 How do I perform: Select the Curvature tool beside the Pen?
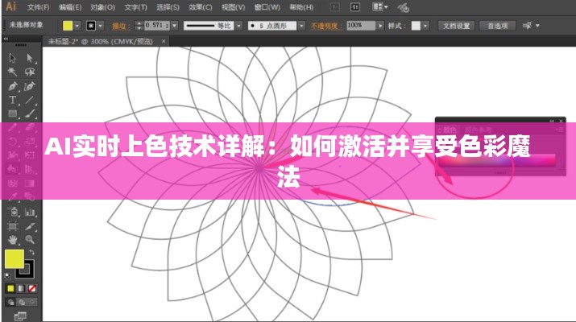pos(30,86)
